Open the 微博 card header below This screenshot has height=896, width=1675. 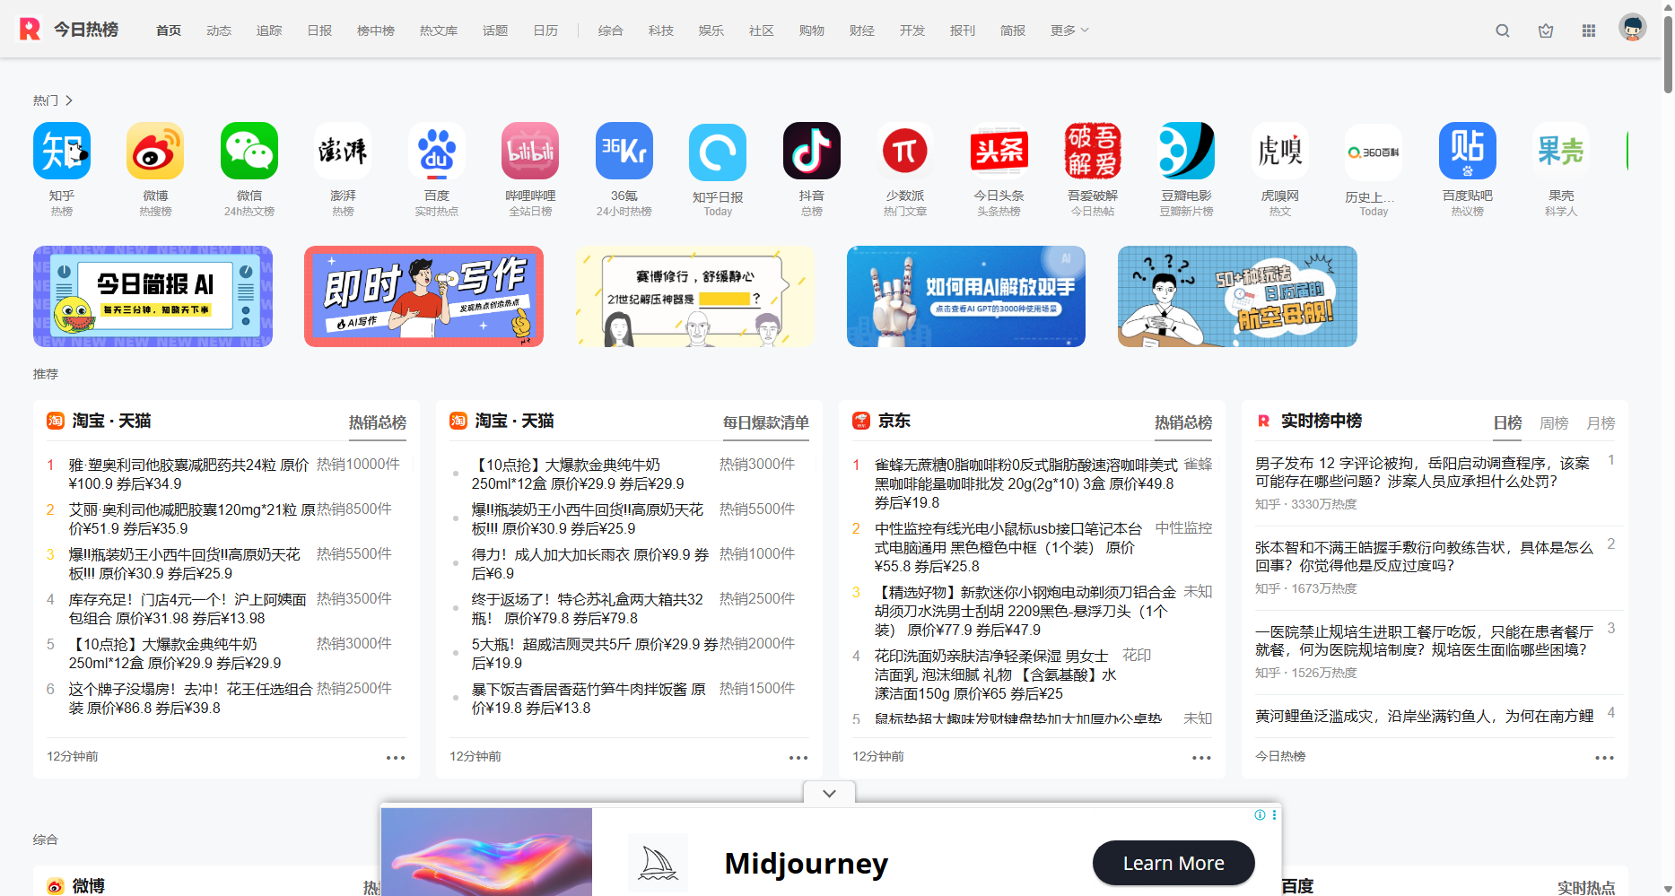click(76, 886)
